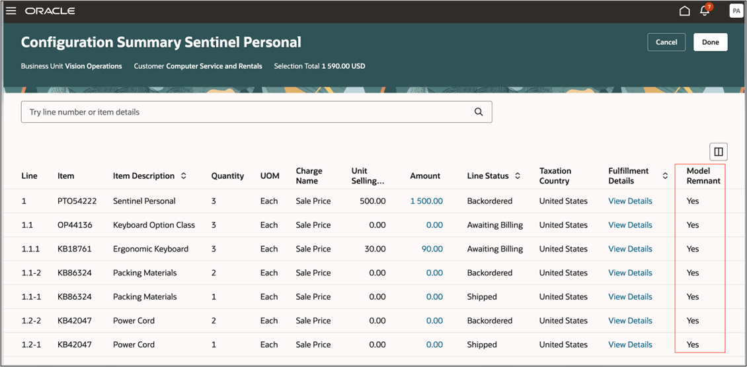Image resolution: width=747 pixels, height=367 pixels.
Task: Click Business Unit Vision Operations
Action: point(71,66)
